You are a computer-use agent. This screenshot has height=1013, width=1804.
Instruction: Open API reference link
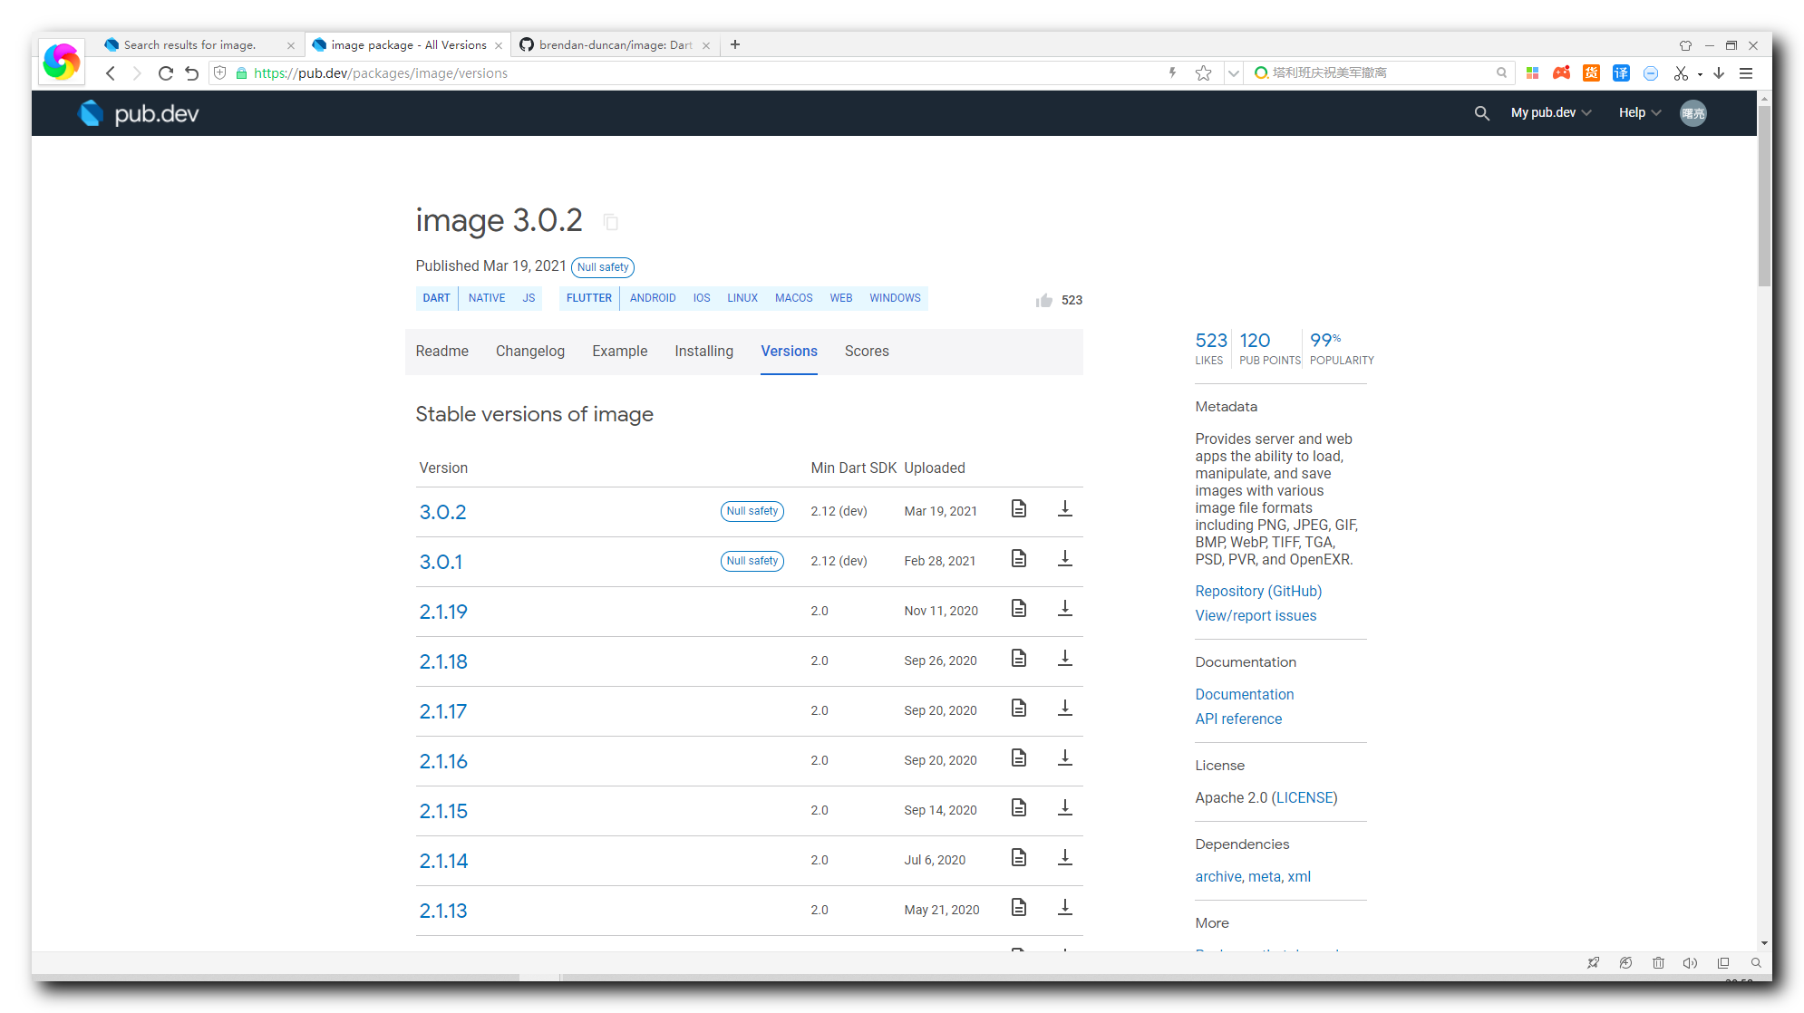coord(1238,719)
